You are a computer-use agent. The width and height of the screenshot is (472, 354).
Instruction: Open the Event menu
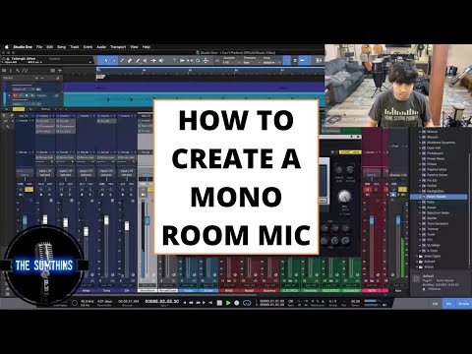coord(88,47)
